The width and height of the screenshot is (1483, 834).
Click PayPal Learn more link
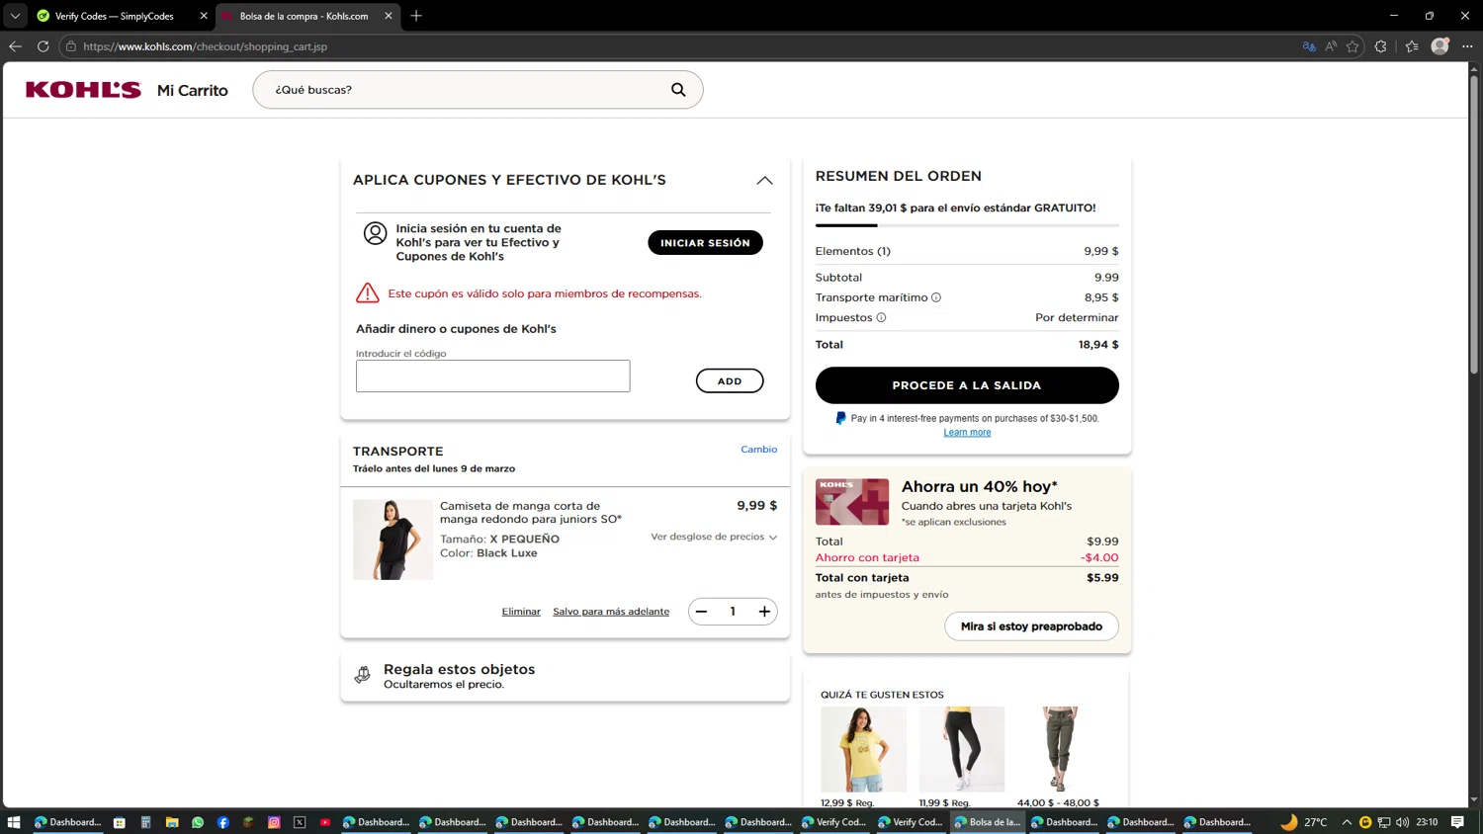[967, 433]
